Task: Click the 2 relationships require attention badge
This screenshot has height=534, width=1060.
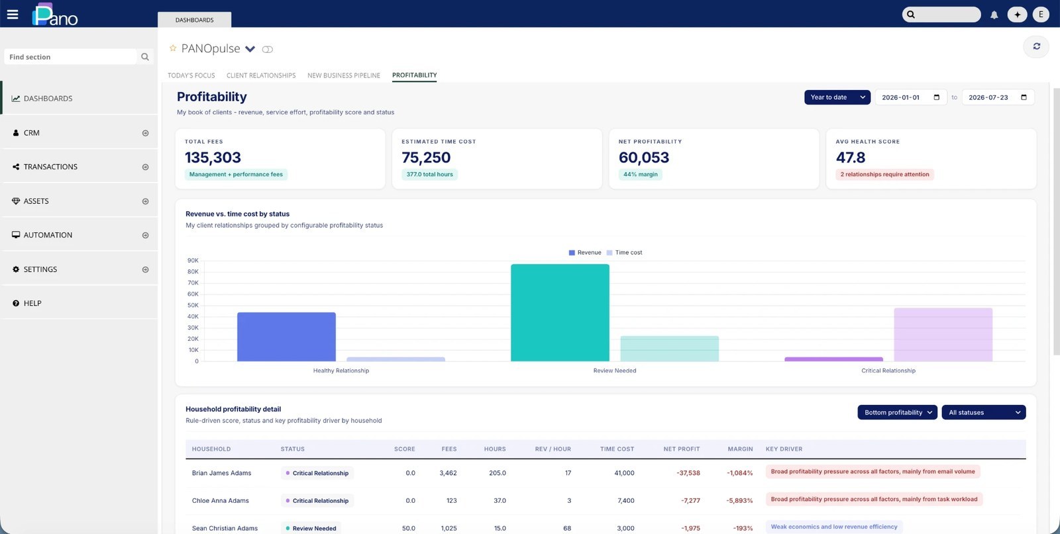Action: (x=884, y=175)
